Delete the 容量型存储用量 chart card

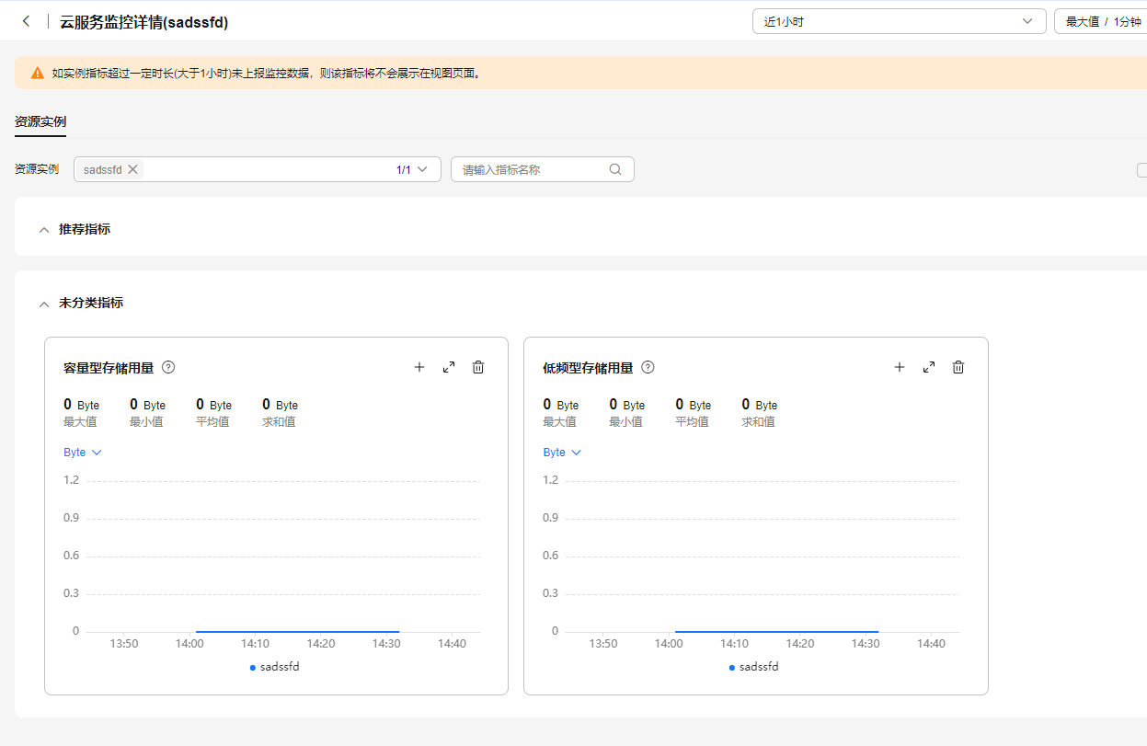(478, 367)
